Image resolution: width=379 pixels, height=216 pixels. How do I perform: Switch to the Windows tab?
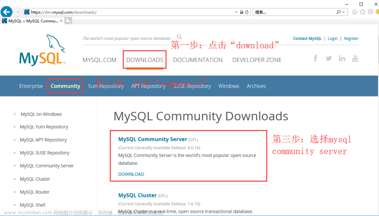229,86
